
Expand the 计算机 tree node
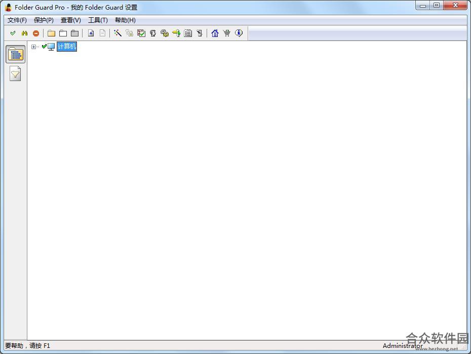tap(33, 47)
